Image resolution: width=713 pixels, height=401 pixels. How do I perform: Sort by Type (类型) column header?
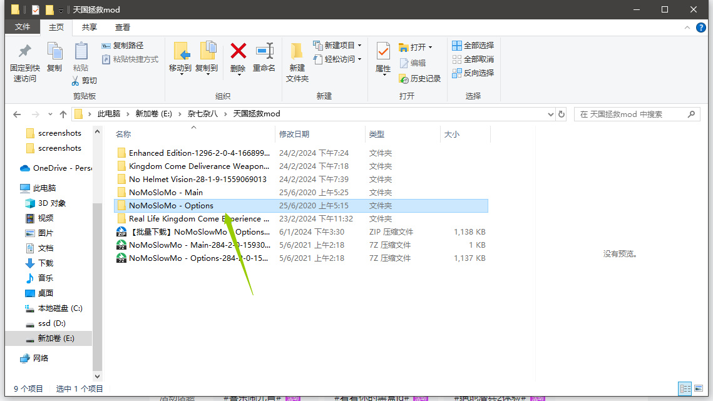[x=403, y=134]
